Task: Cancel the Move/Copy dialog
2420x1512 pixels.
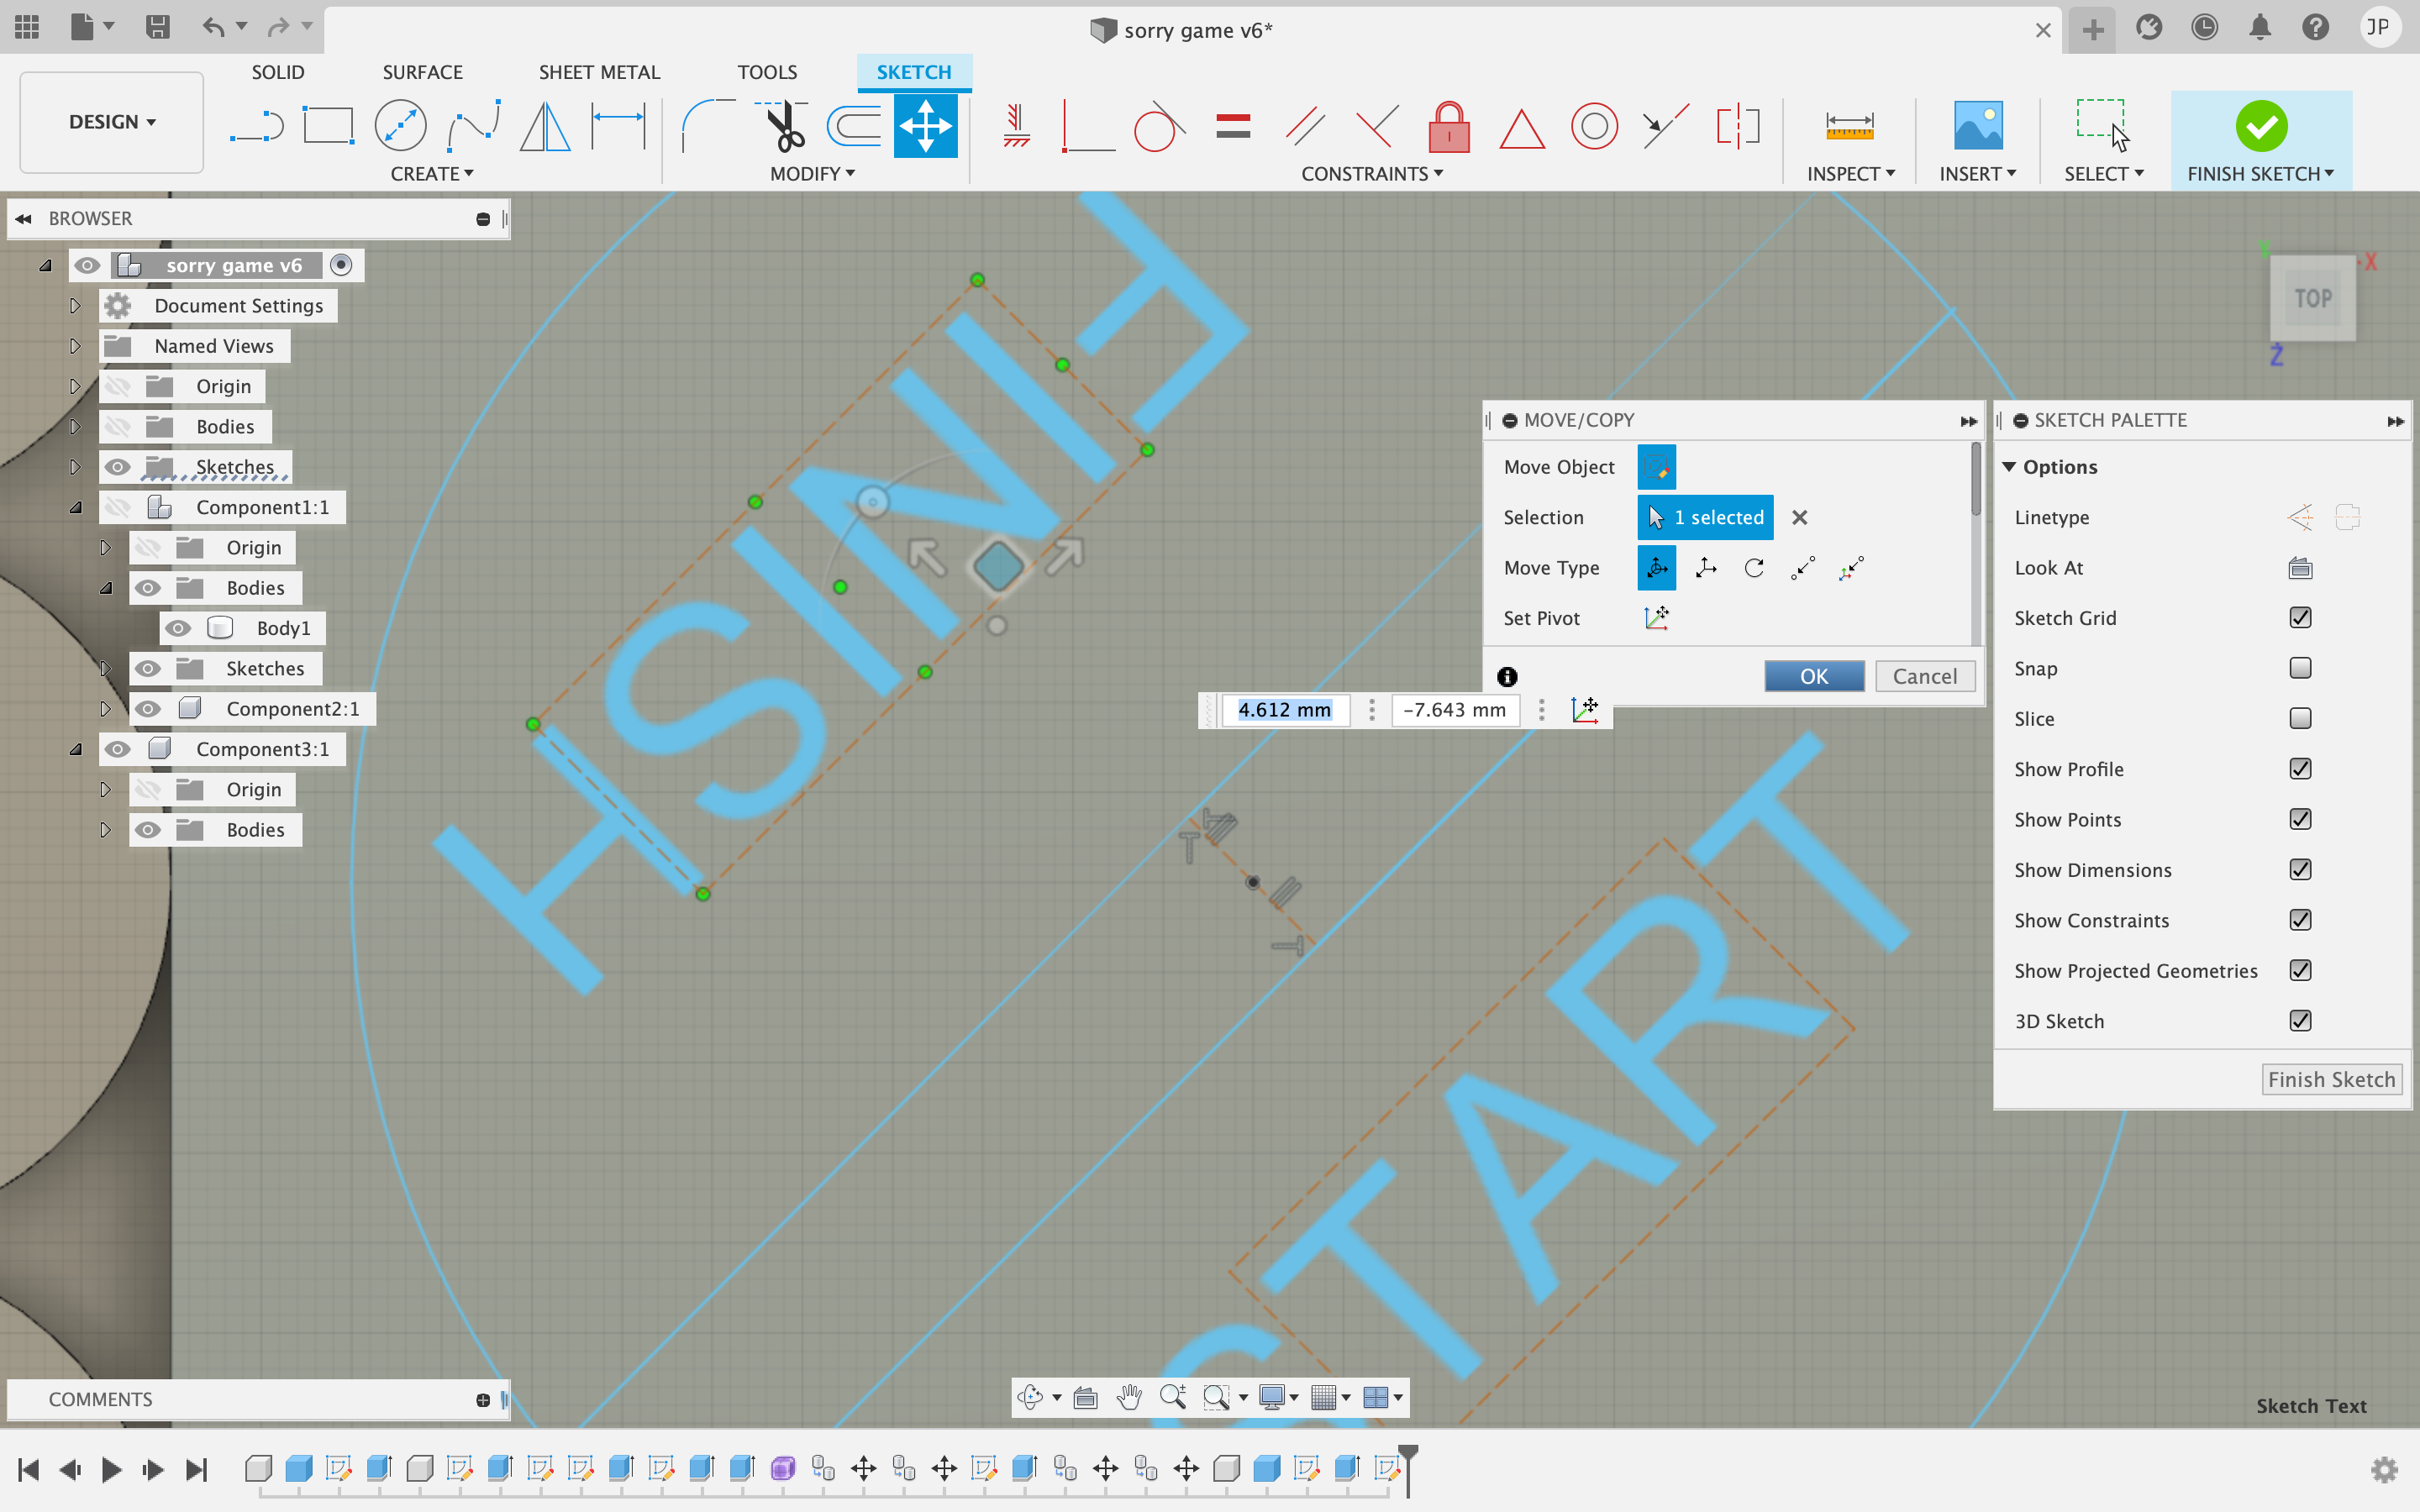Action: pos(1924,676)
